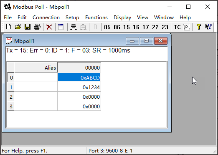The height and width of the screenshot is (155, 218).
Task: Click the yellow question mark About icon
Action: (x=199, y=27)
